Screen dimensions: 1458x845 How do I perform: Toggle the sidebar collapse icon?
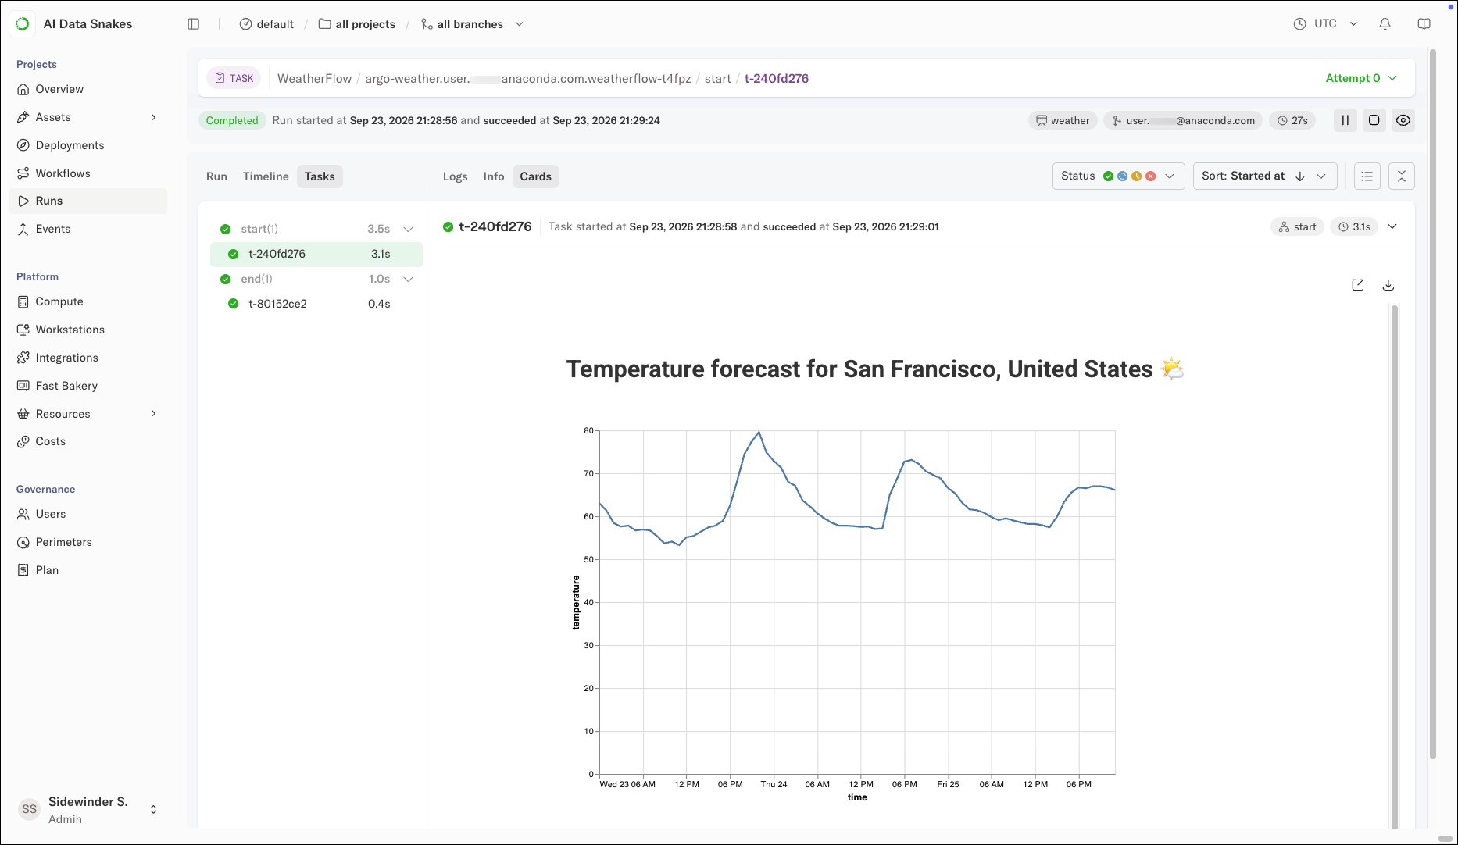pyautogui.click(x=194, y=24)
